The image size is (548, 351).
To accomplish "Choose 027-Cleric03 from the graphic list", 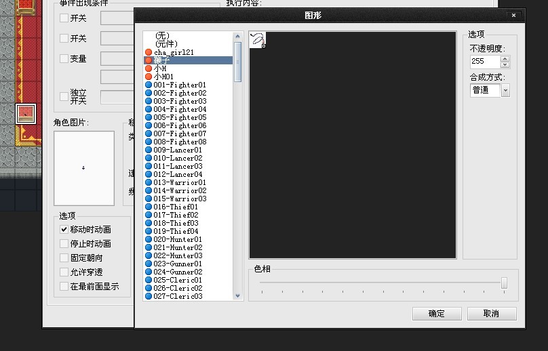I will click(x=188, y=296).
